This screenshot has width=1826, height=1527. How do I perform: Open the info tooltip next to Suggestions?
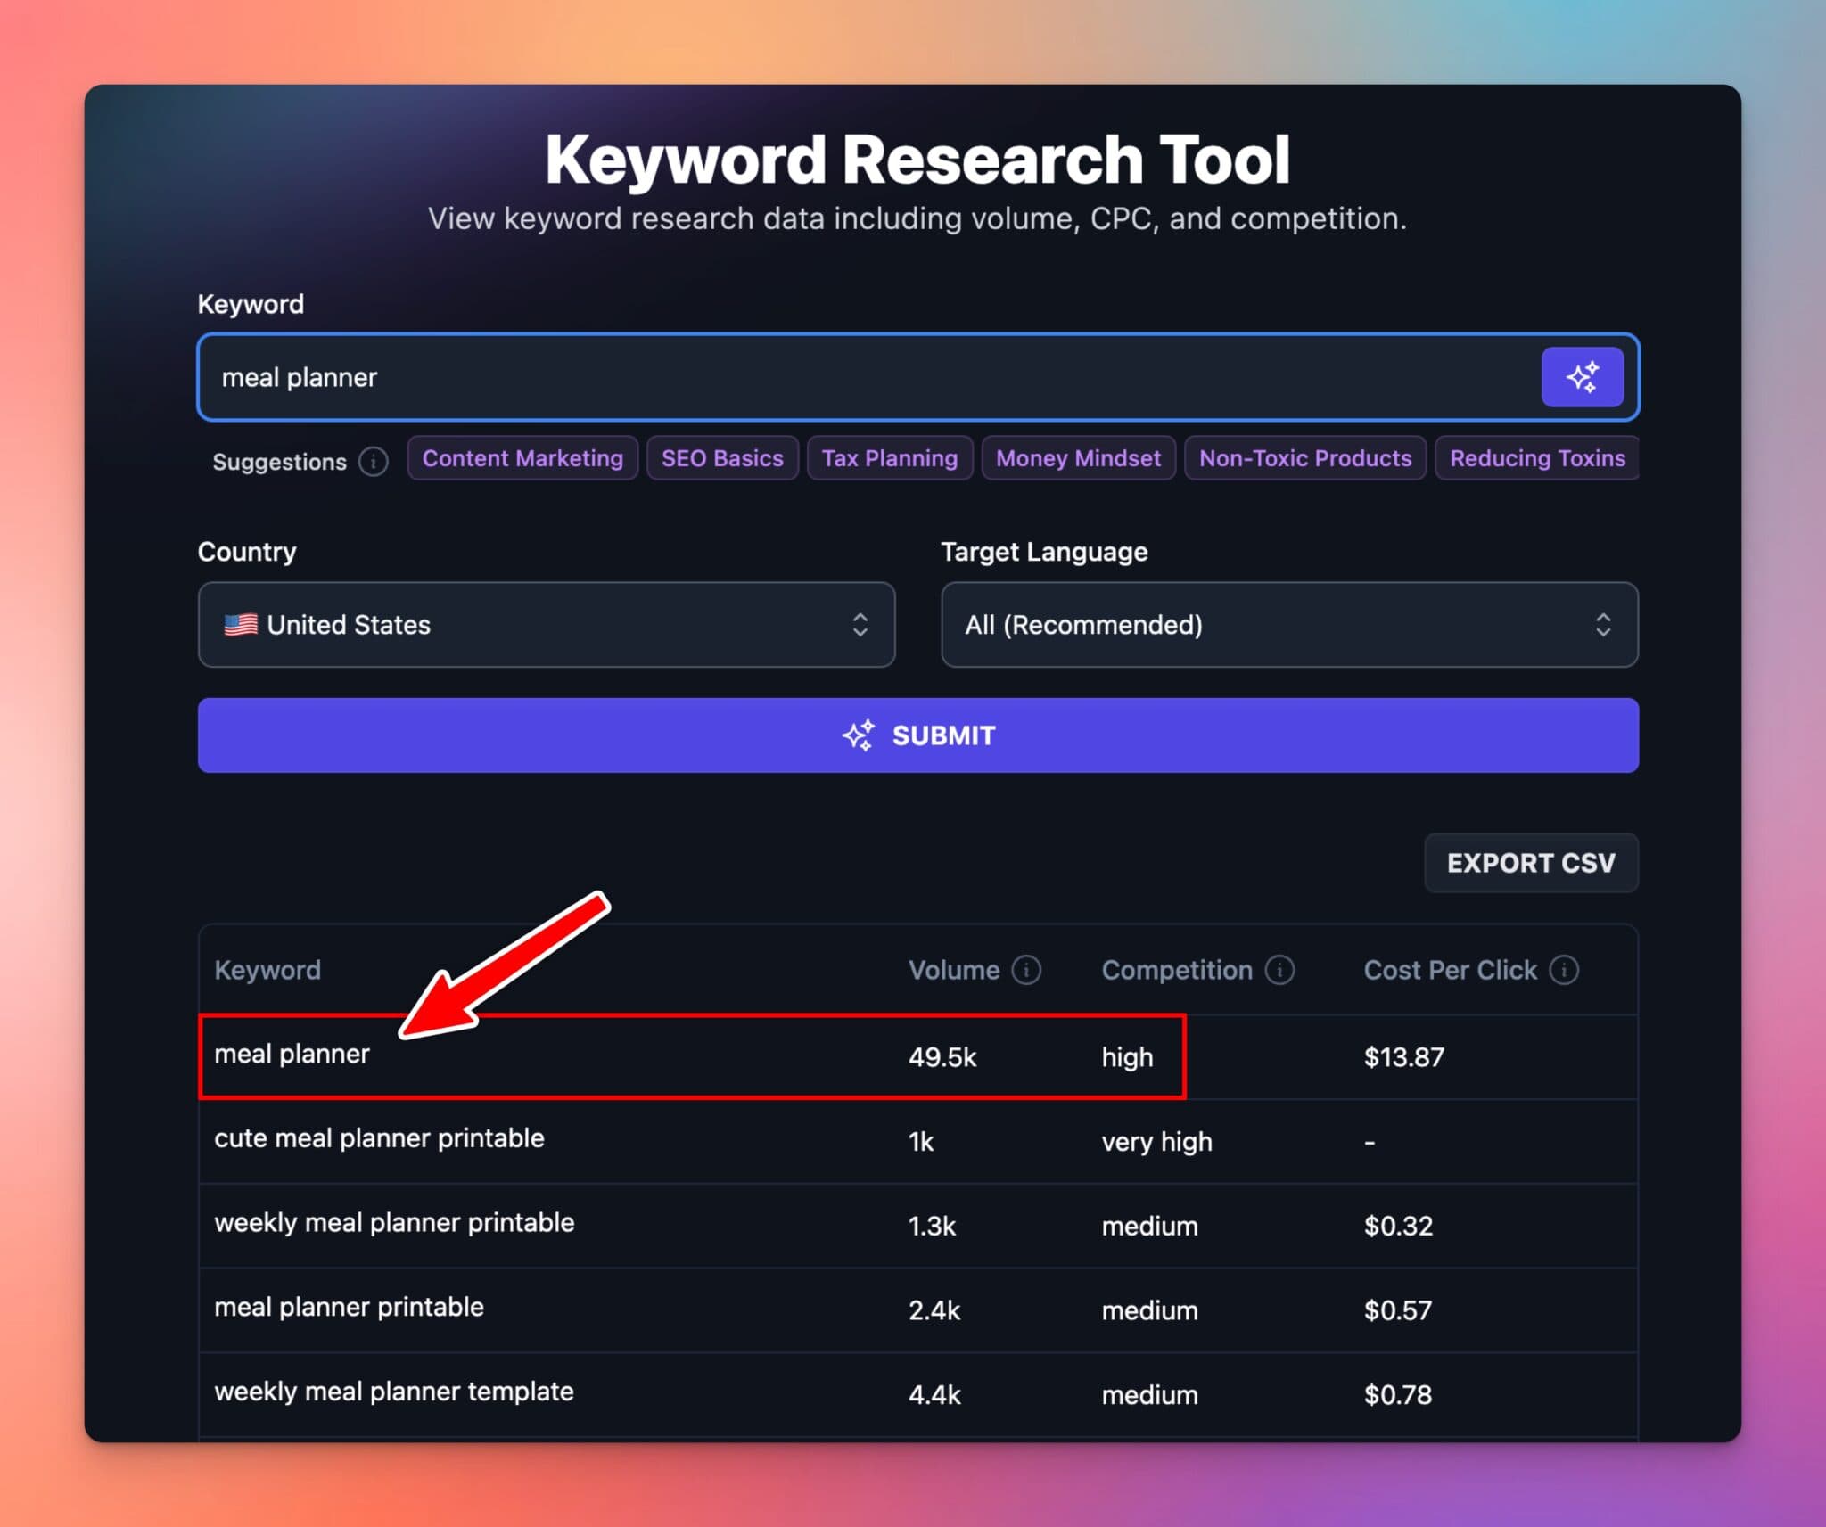373,462
